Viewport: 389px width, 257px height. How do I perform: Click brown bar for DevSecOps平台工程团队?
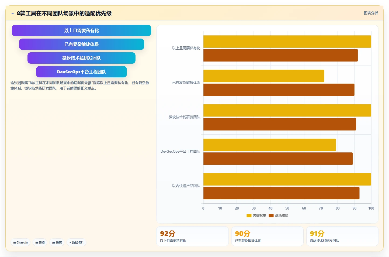point(278,159)
